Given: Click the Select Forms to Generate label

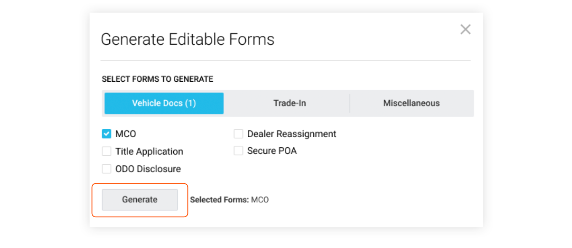Looking at the screenshot, I should click(x=157, y=79).
